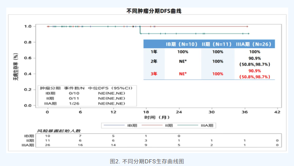Click the figure caption "图2. 不同分期DFS生存曲线图"
294x166 pixels.
pyautogui.click(x=147, y=162)
